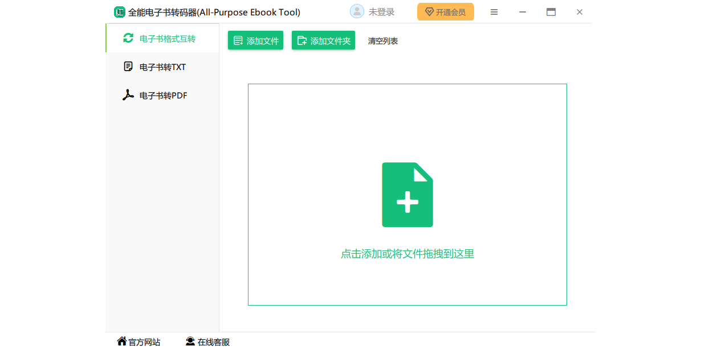
Task: Click the PDF icon beside 电子书转PDF
Action: point(128,95)
